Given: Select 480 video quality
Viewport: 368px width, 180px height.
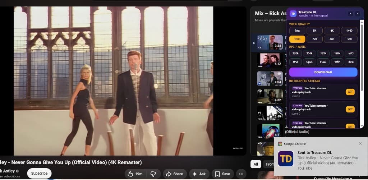Looking at the screenshot, I should [x=332, y=39].
